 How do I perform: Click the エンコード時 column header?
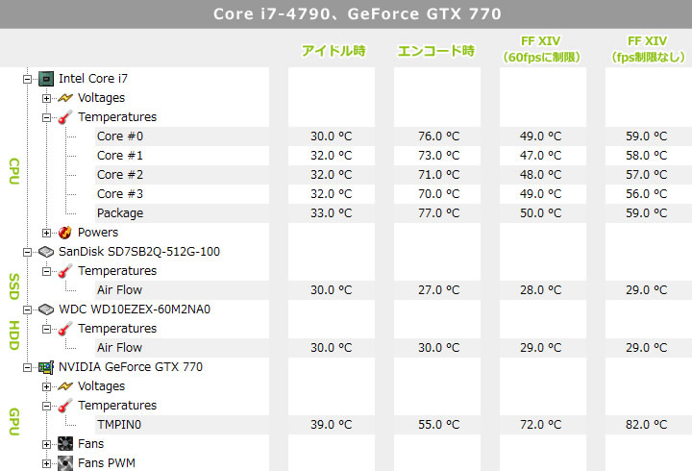click(436, 51)
